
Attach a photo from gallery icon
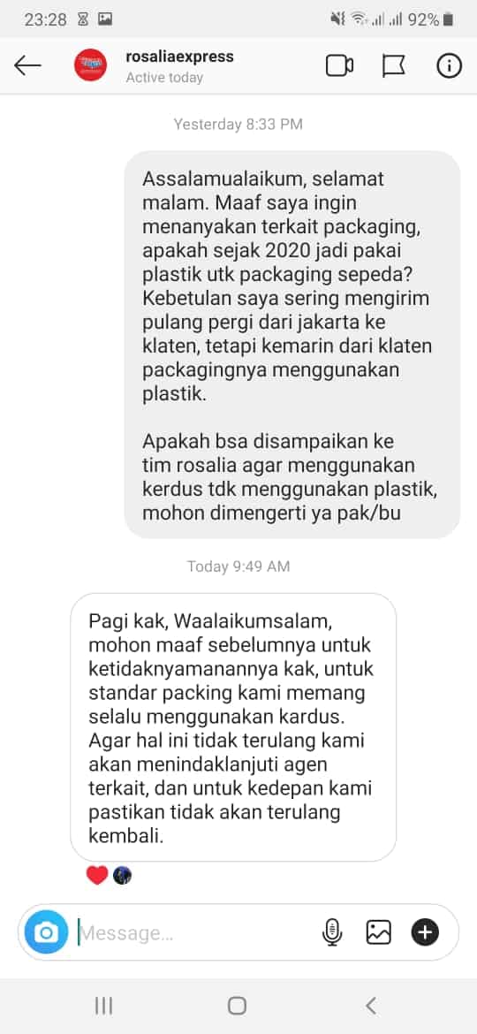(x=379, y=931)
